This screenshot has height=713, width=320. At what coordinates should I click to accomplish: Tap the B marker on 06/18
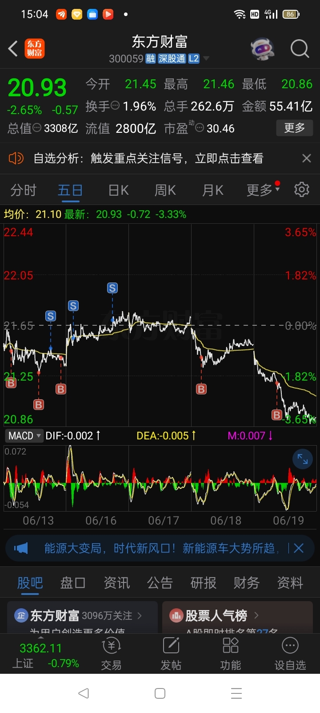coord(201,389)
